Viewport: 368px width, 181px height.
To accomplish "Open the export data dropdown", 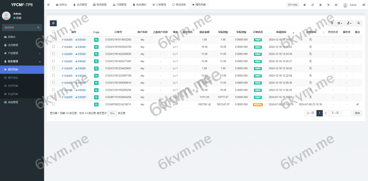I will [x=349, y=23].
